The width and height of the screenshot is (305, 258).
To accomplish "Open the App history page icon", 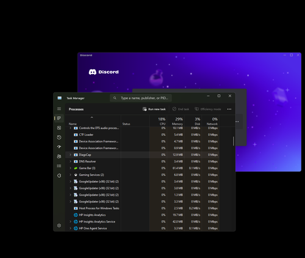I will tap(59, 138).
